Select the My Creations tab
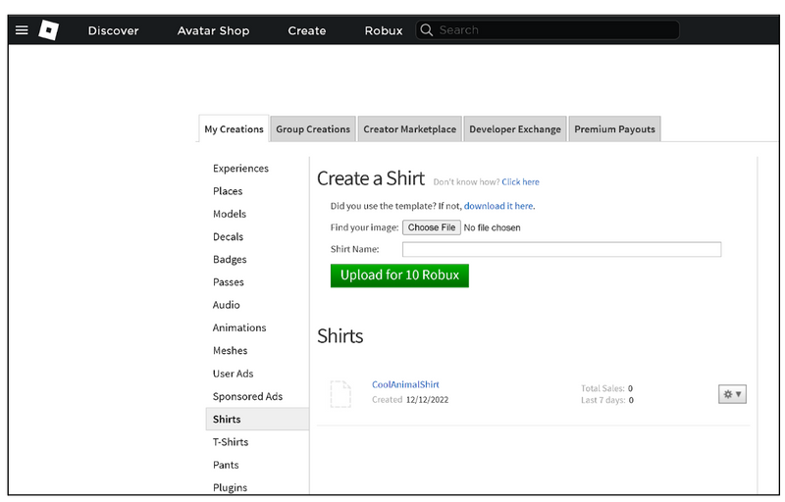The image size is (785, 502). click(234, 129)
